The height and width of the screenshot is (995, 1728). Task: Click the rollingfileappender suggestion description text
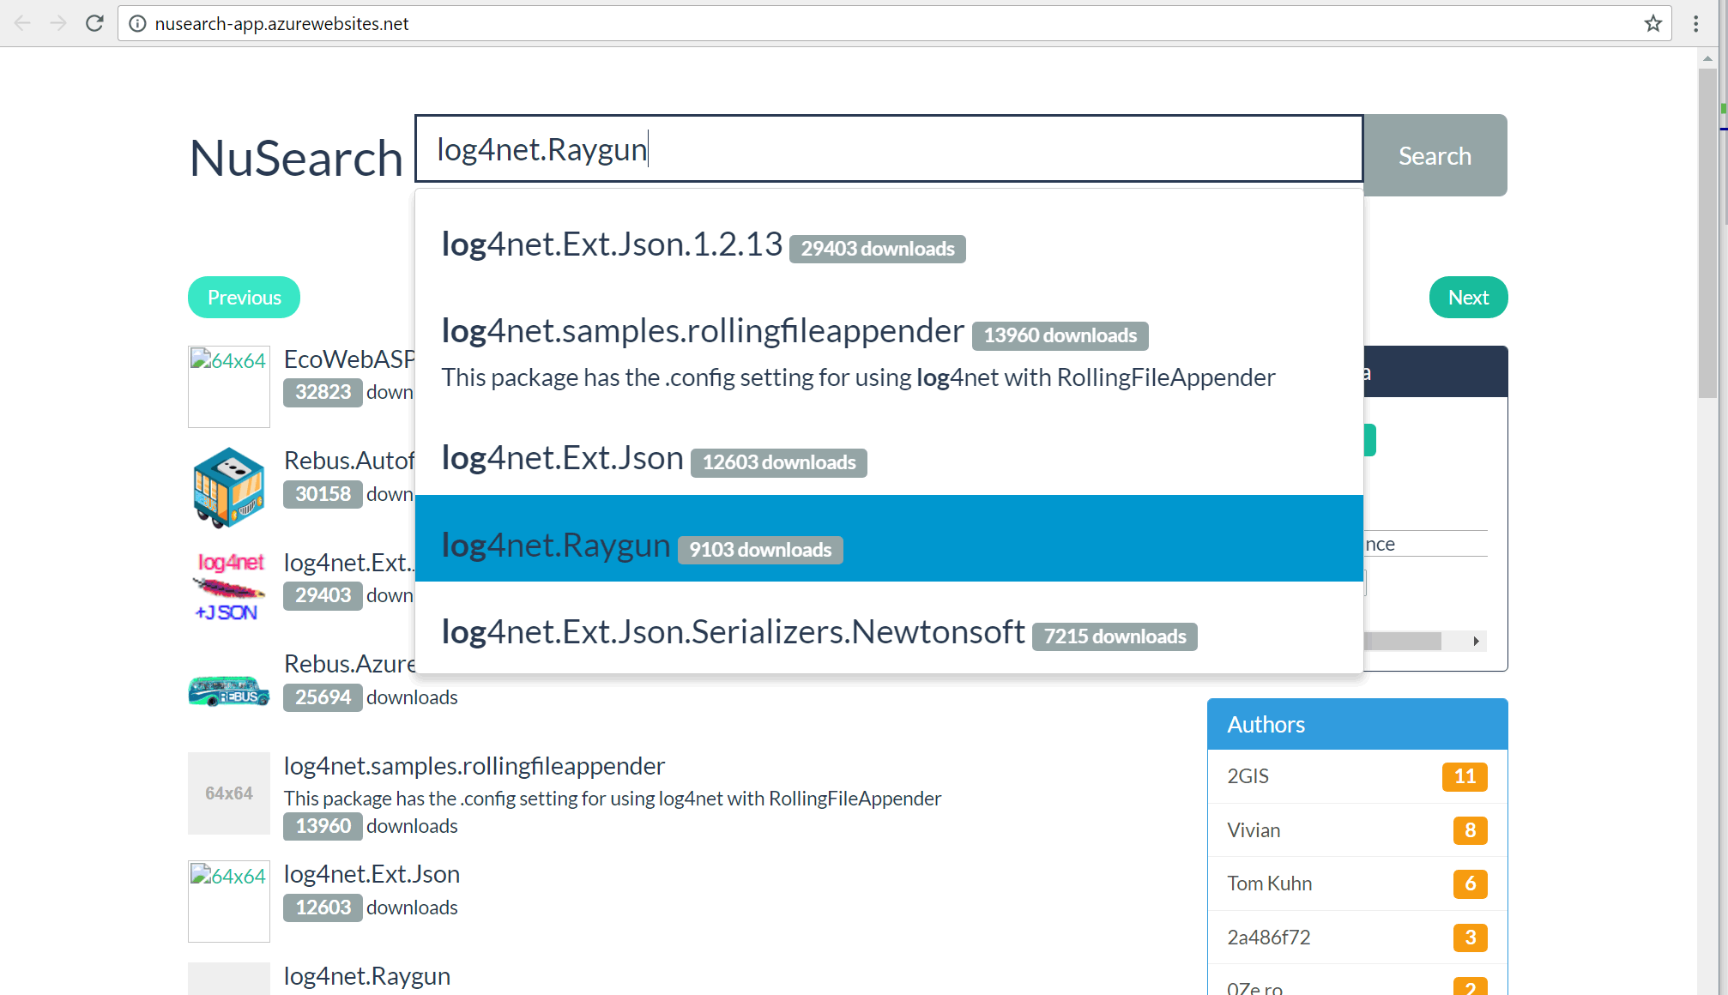coord(858,377)
